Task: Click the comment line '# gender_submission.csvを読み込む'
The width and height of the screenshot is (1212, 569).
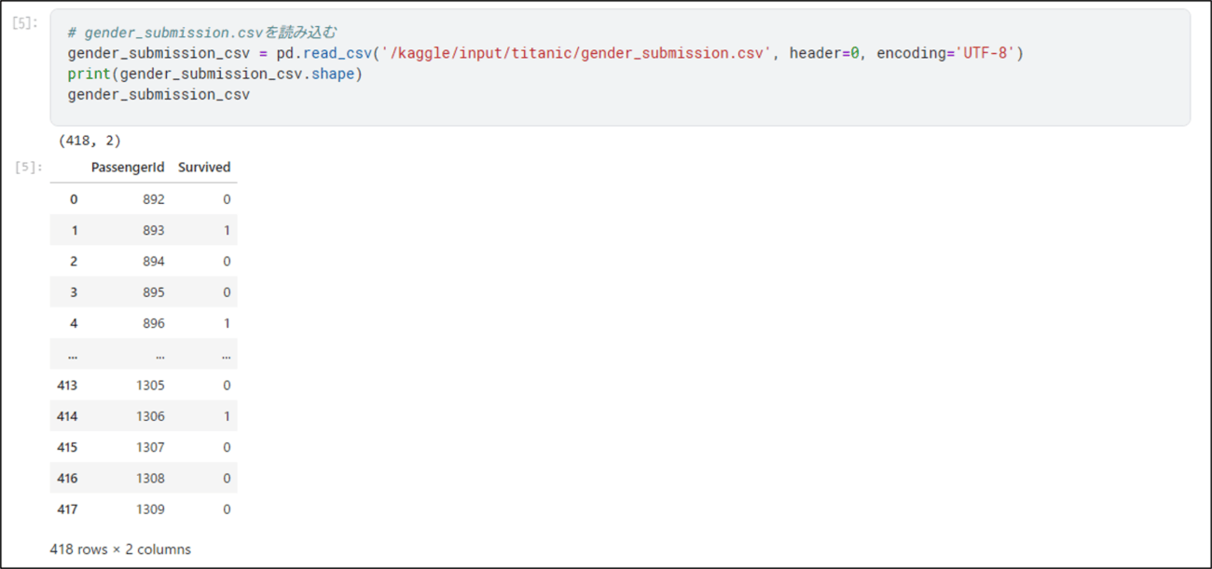Action: click(201, 33)
